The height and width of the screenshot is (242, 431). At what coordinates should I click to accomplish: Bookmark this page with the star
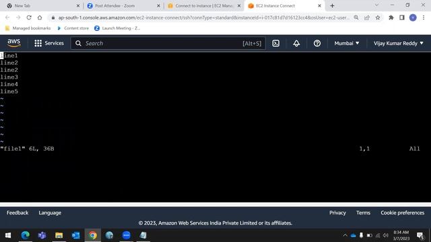pos(378,17)
